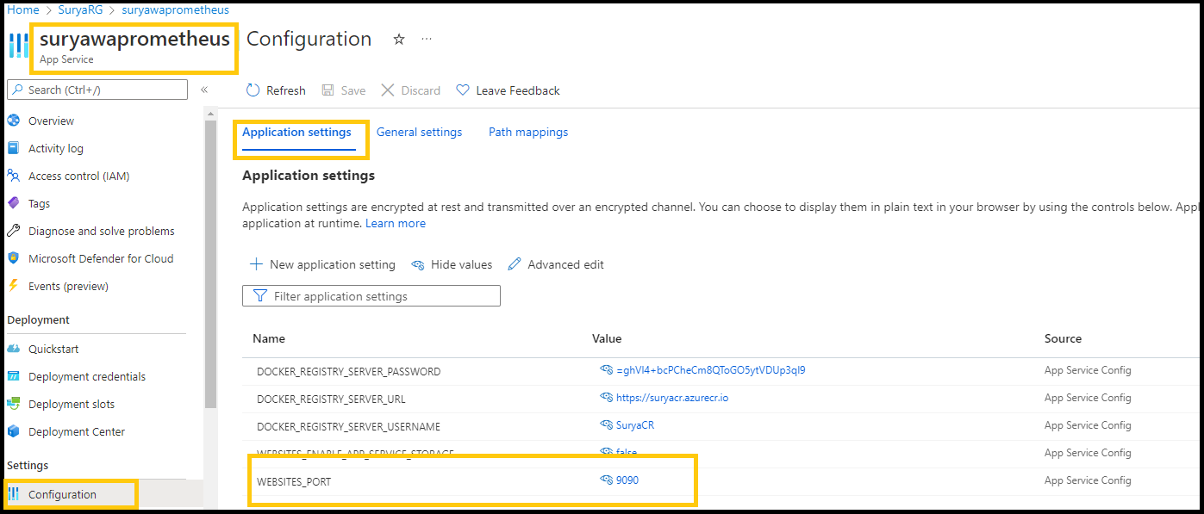Select the DOCKER_REGISTRY_SERVER_PASSWORD setting name
Viewport: 1204px width, 514px height.
[x=348, y=372]
